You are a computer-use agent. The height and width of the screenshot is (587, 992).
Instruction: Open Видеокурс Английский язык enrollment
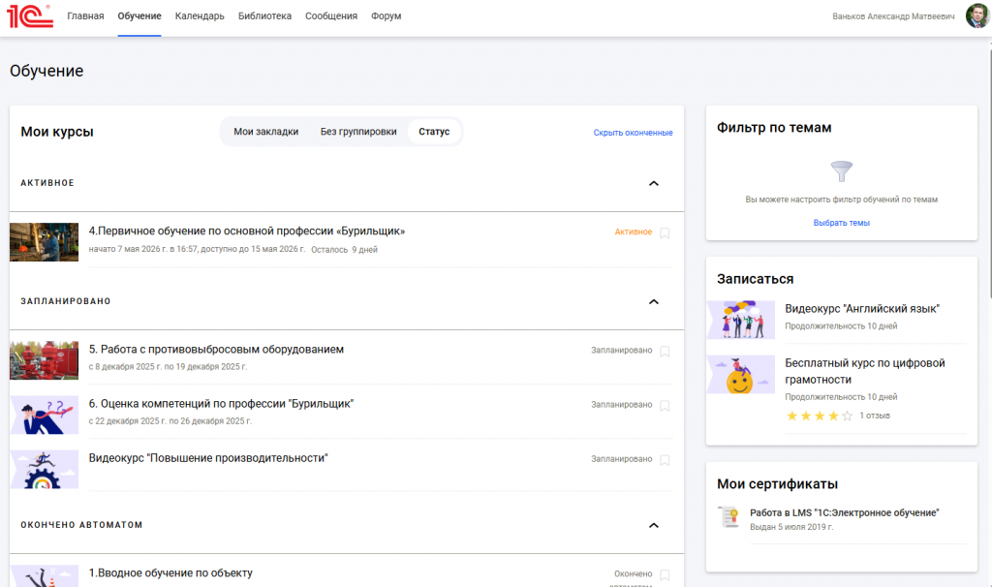(x=862, y=309)
